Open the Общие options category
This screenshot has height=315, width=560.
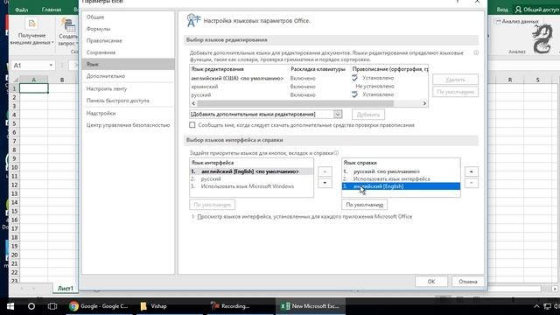pyautogui.click(x=95, y=17)
